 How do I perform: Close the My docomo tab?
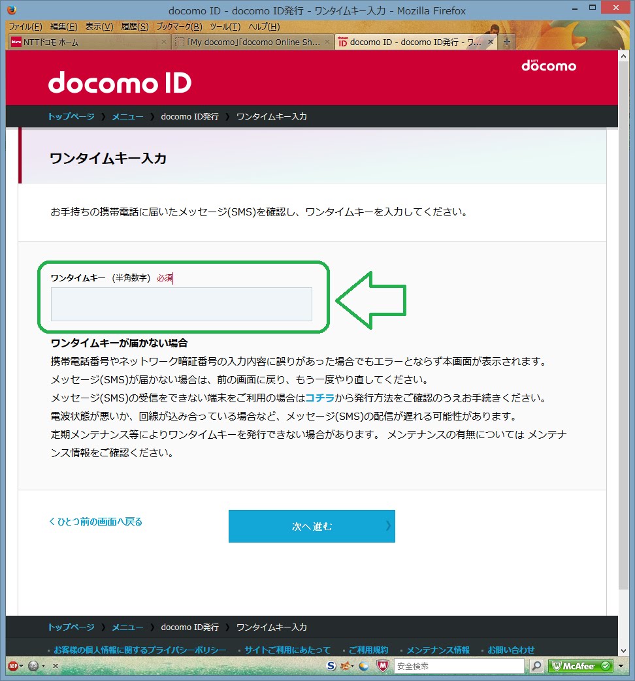coord(327,42)
